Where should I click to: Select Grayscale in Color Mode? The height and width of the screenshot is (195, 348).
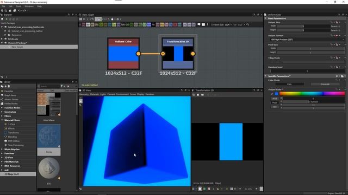[325, 84]
